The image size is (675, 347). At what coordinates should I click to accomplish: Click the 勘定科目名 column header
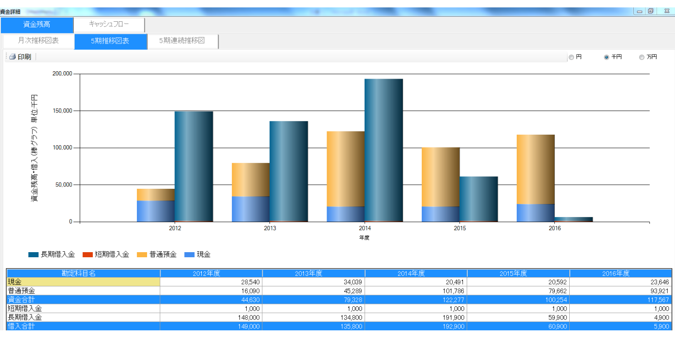tap(84, 273)
